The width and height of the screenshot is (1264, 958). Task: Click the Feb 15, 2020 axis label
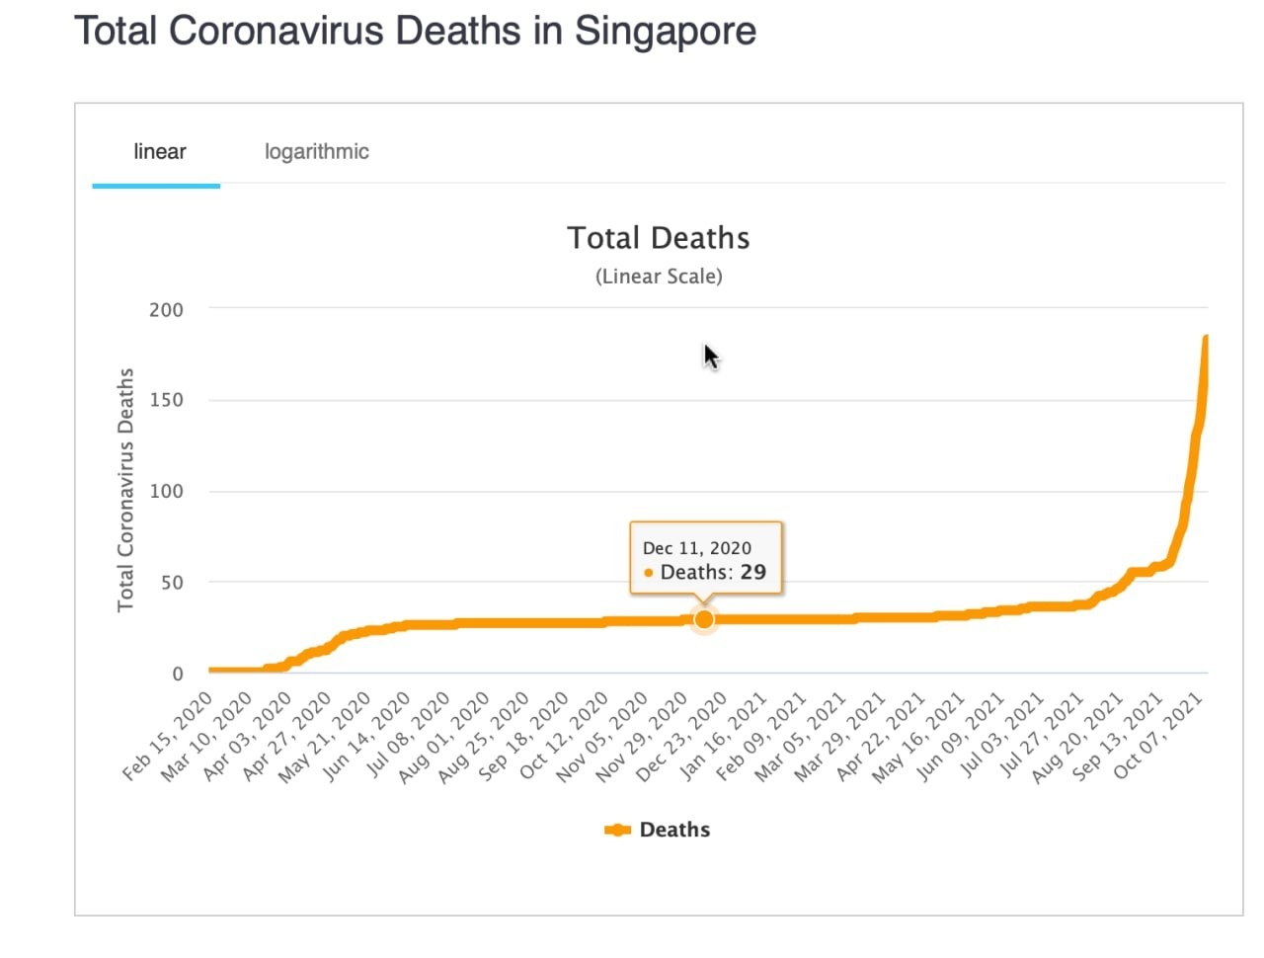168,736
